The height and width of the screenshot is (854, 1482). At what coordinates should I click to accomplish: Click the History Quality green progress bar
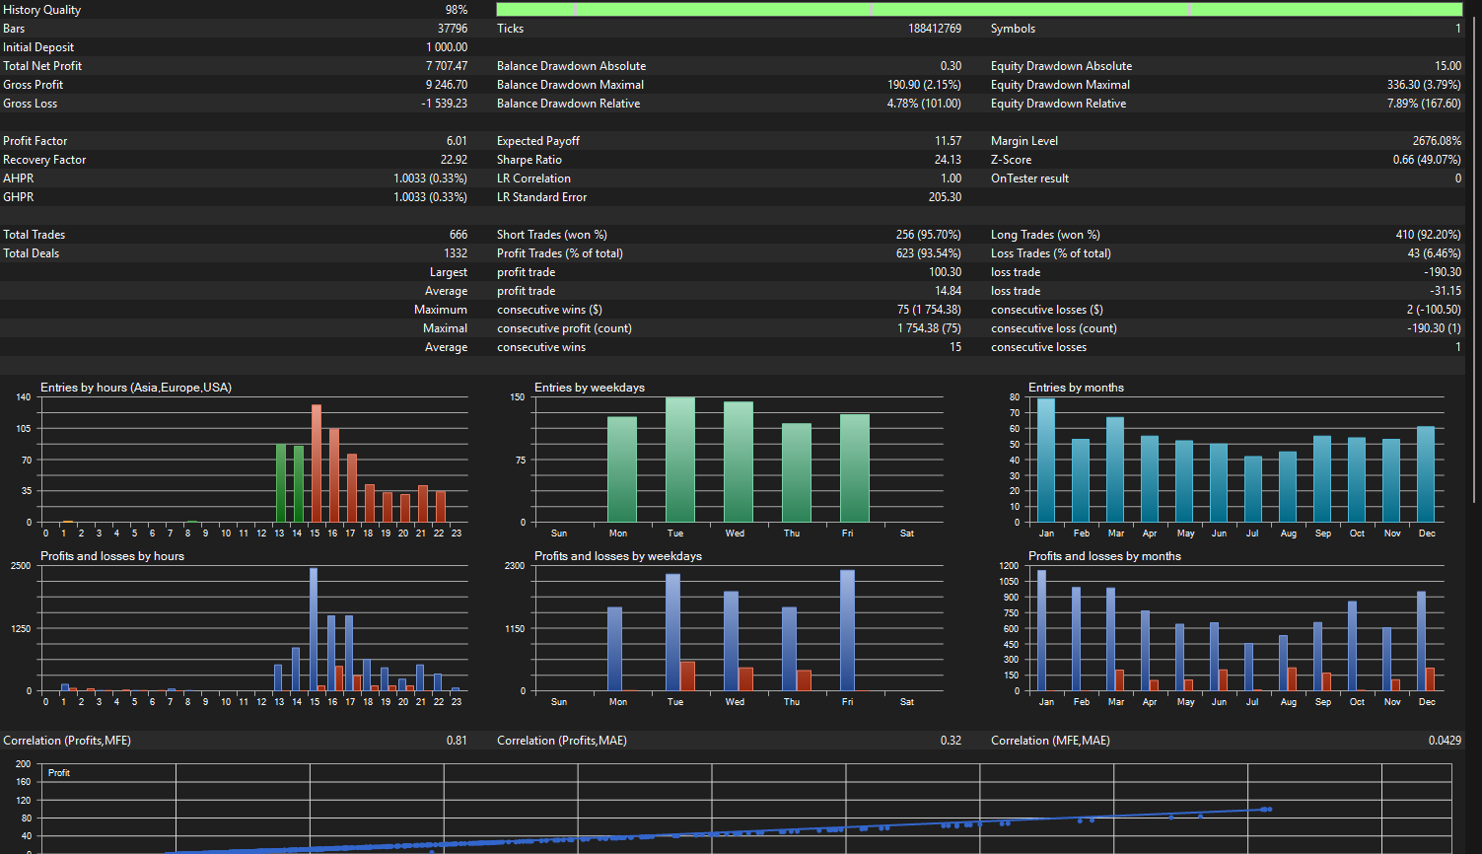point(979,9)
